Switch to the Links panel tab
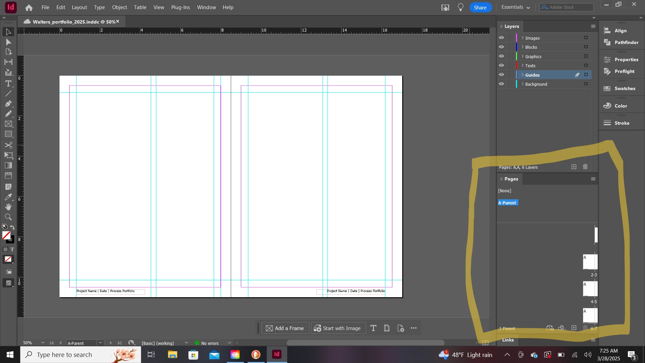This screenshot has height=363, width=645. [508, 340]
